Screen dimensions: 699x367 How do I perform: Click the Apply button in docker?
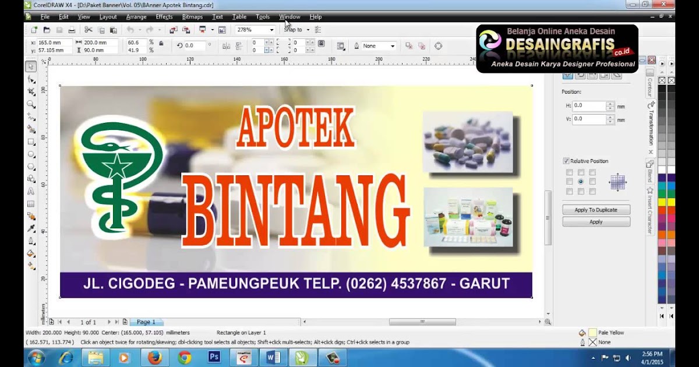tap(596, 222)
